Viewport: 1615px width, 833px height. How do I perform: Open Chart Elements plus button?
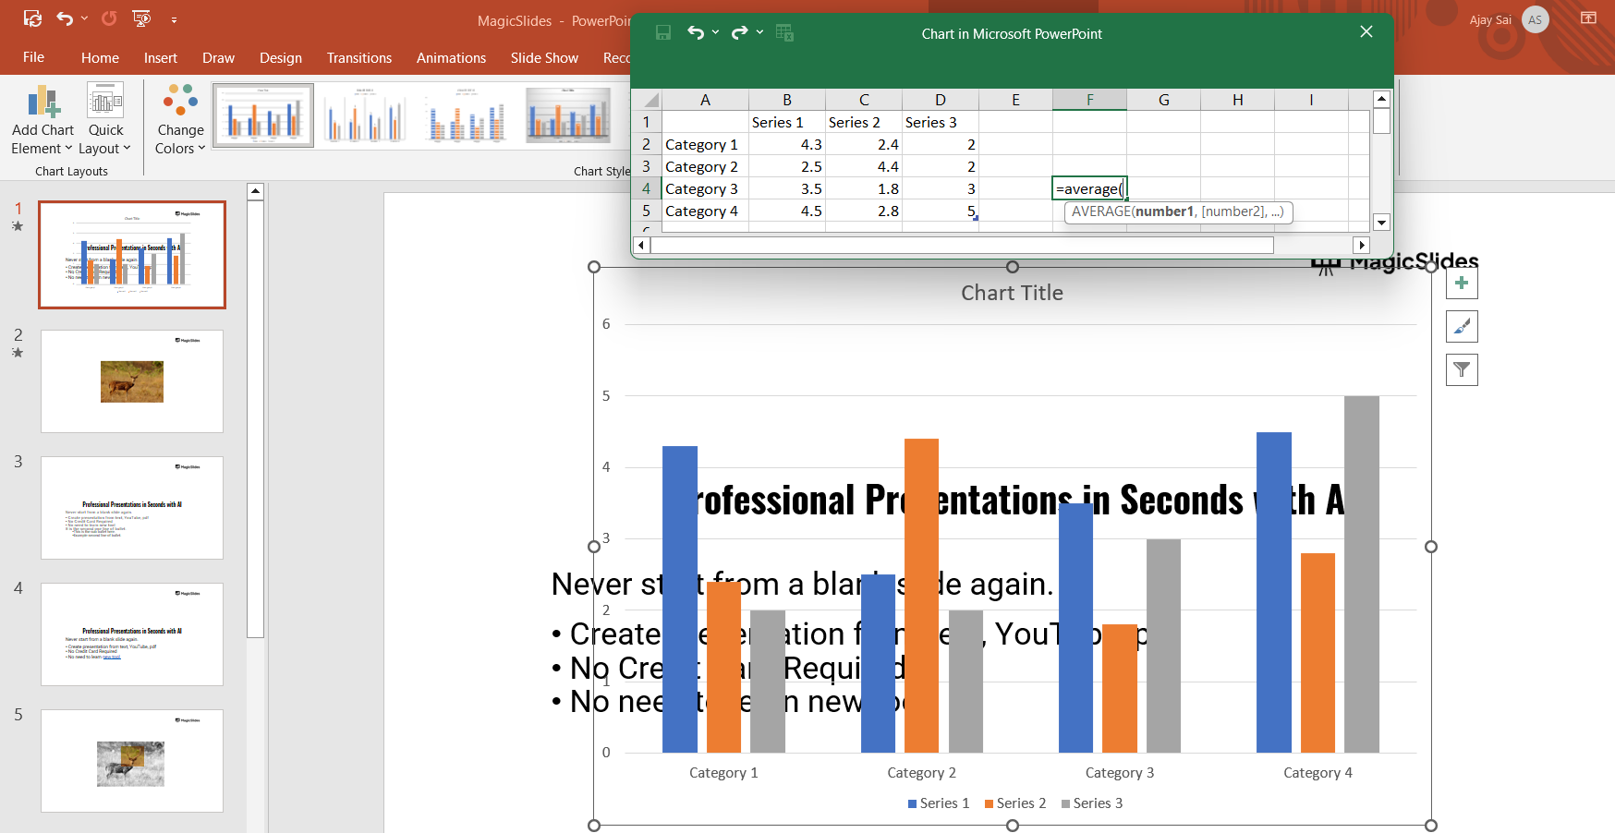coord(1462,283)
